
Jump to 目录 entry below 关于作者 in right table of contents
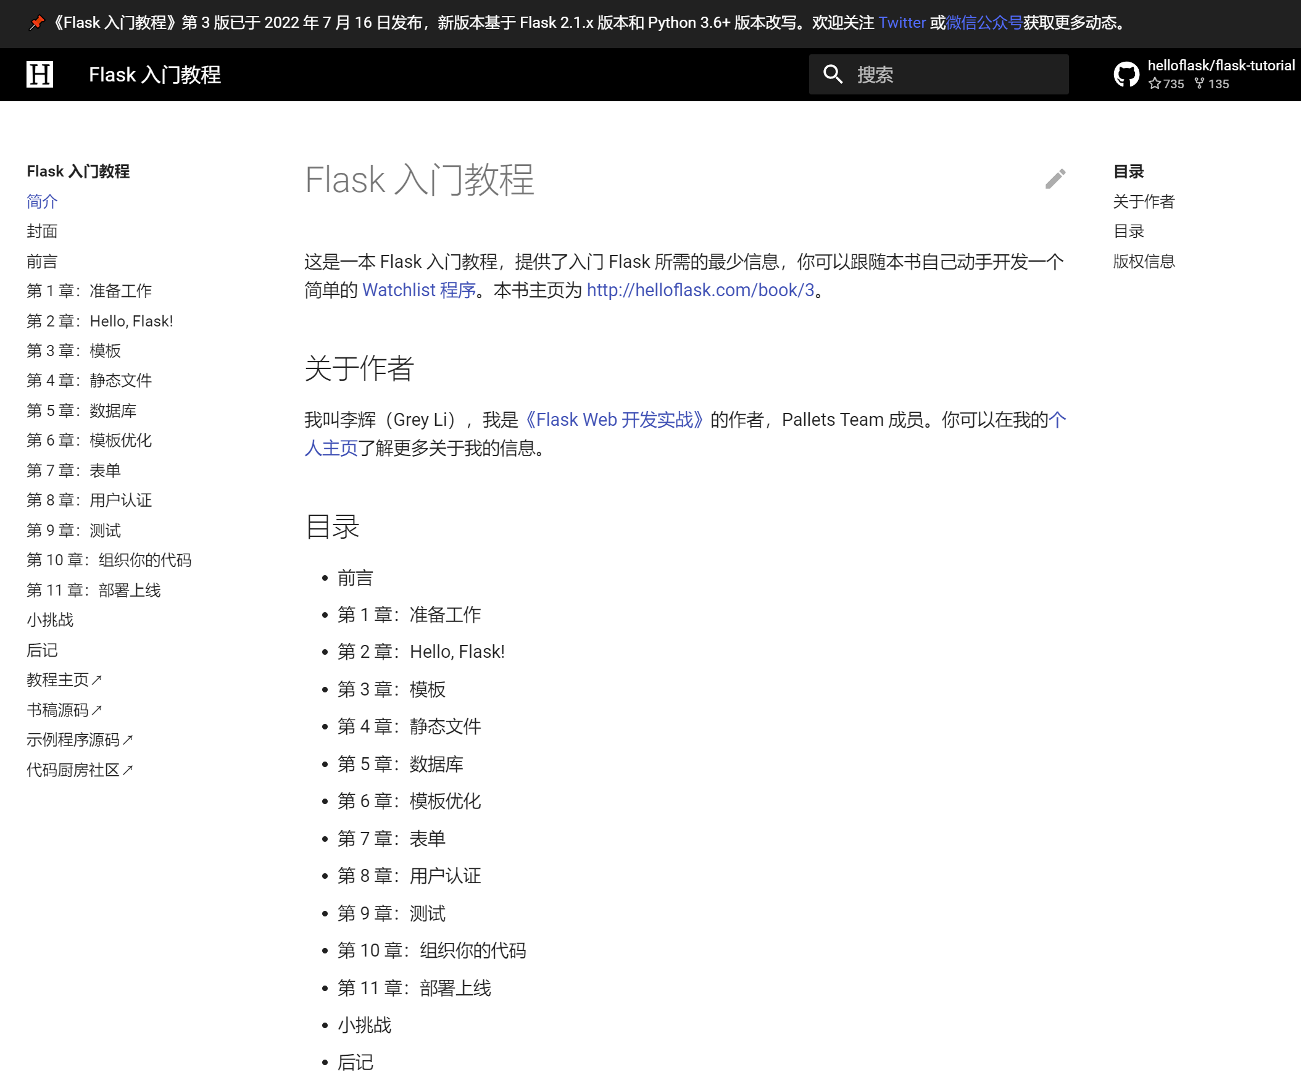1129,231
